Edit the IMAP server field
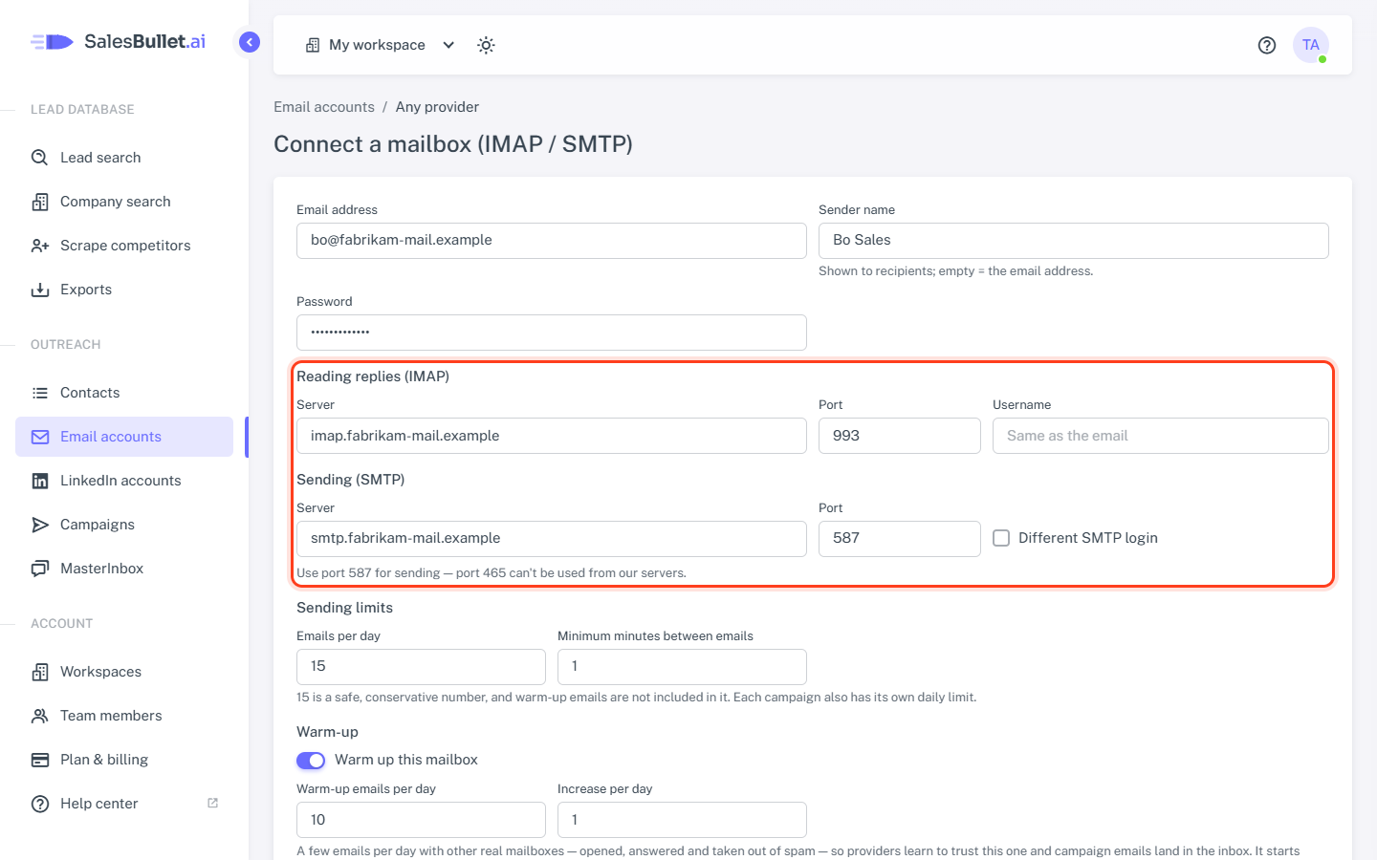Viewport: 1377px width, 860px height. (x=552, y=436)
